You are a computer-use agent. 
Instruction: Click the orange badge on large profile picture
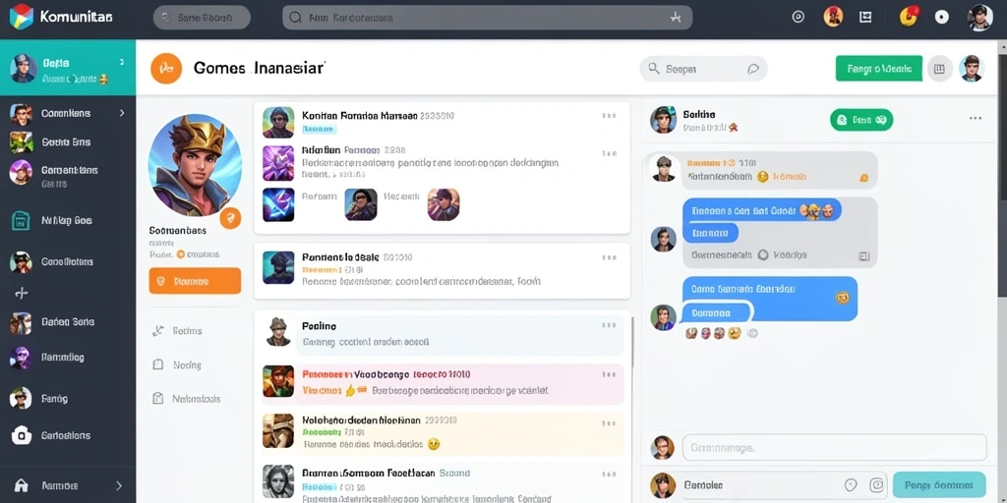230,218
